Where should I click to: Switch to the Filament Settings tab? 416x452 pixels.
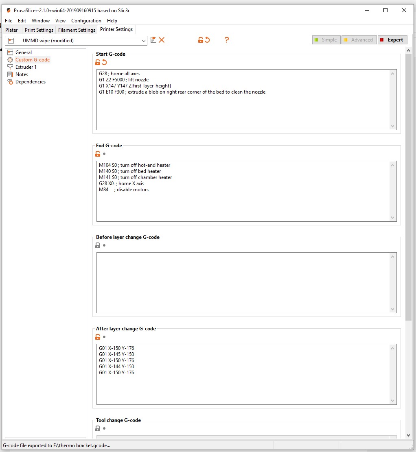click(x=77, y=30)
